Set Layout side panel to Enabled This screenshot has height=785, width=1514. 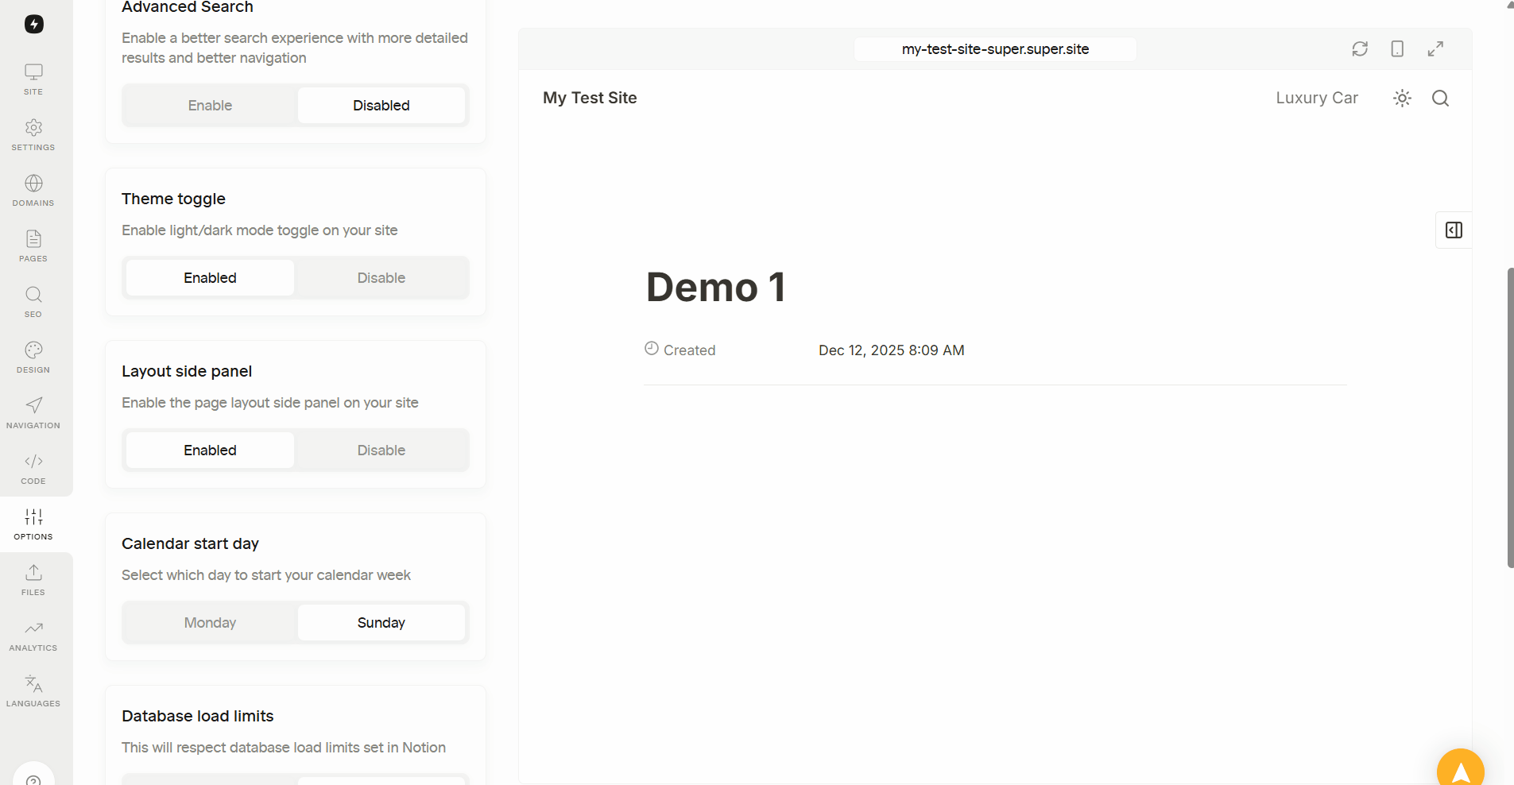click(210, 450)
